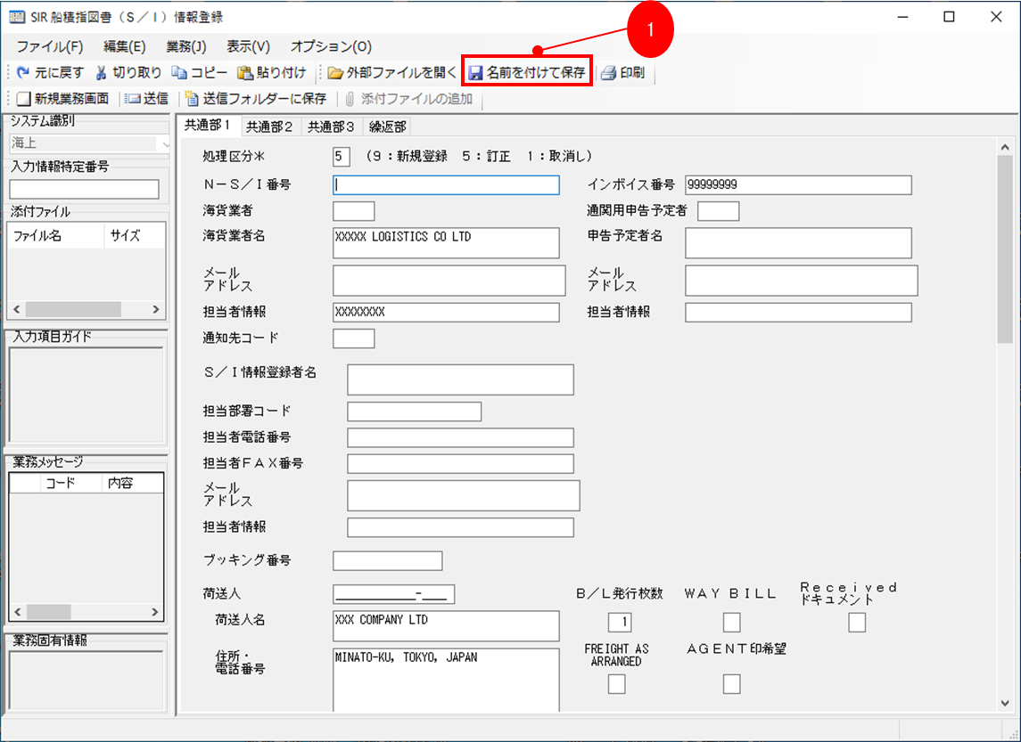
Task: Click the N-S/I番号 input field
Action: 446,184
